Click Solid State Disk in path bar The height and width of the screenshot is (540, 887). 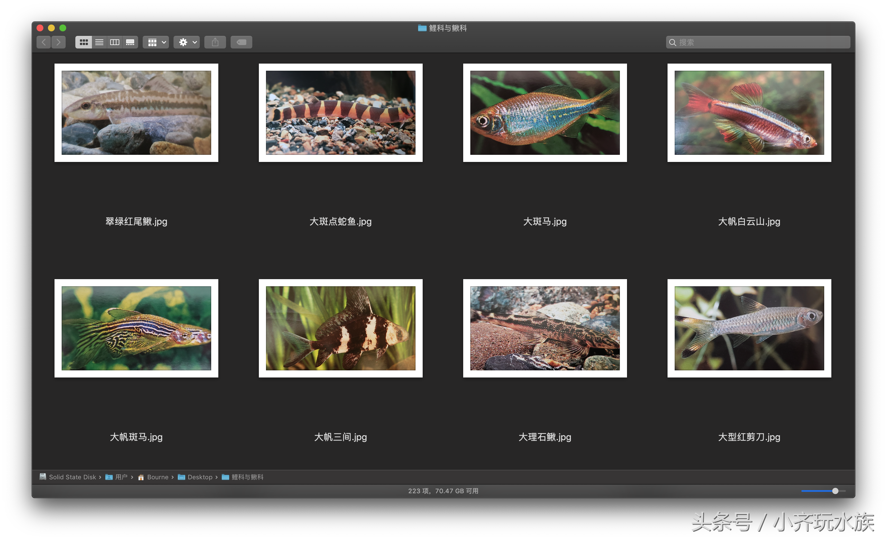pos(68,477)
